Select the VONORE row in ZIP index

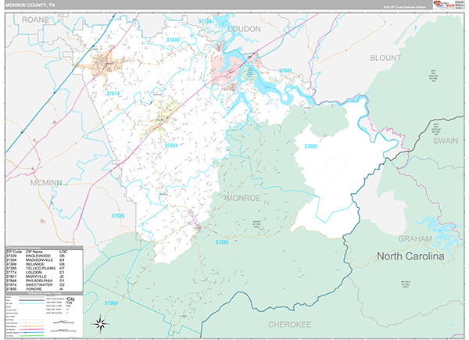click(x=39, y=288)
